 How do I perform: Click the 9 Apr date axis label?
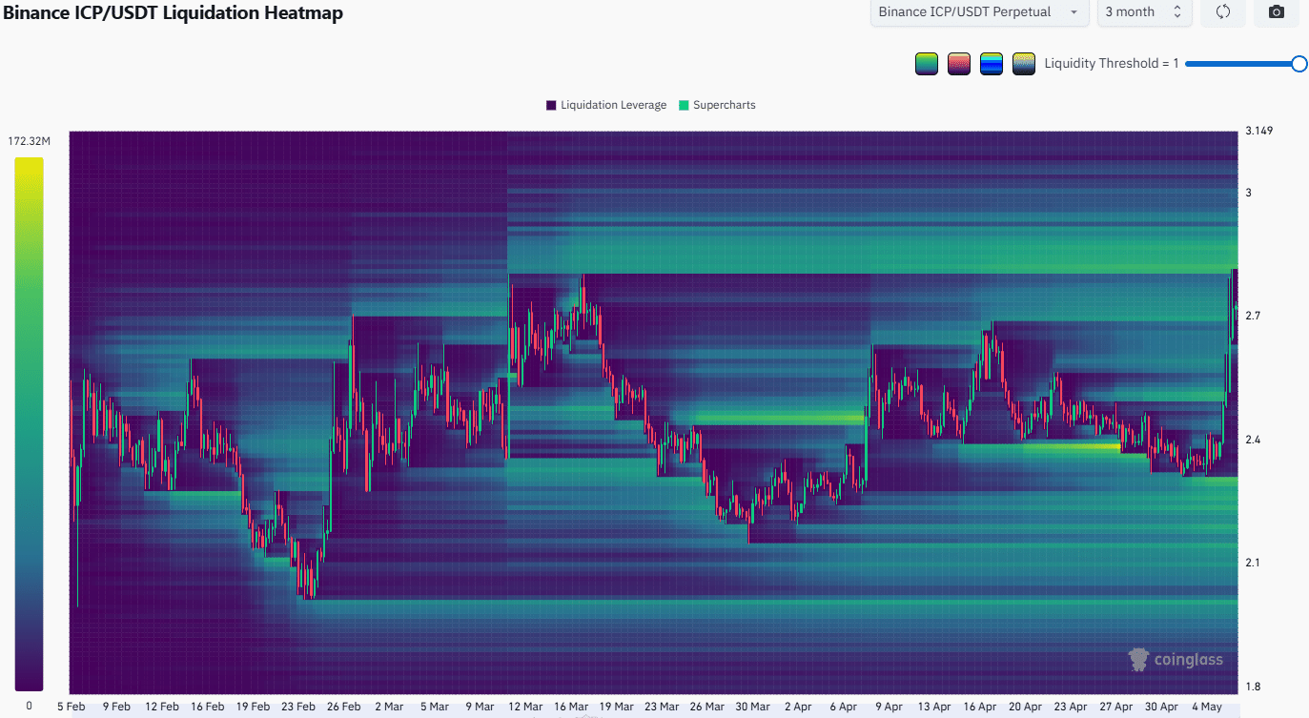point(888,707)
